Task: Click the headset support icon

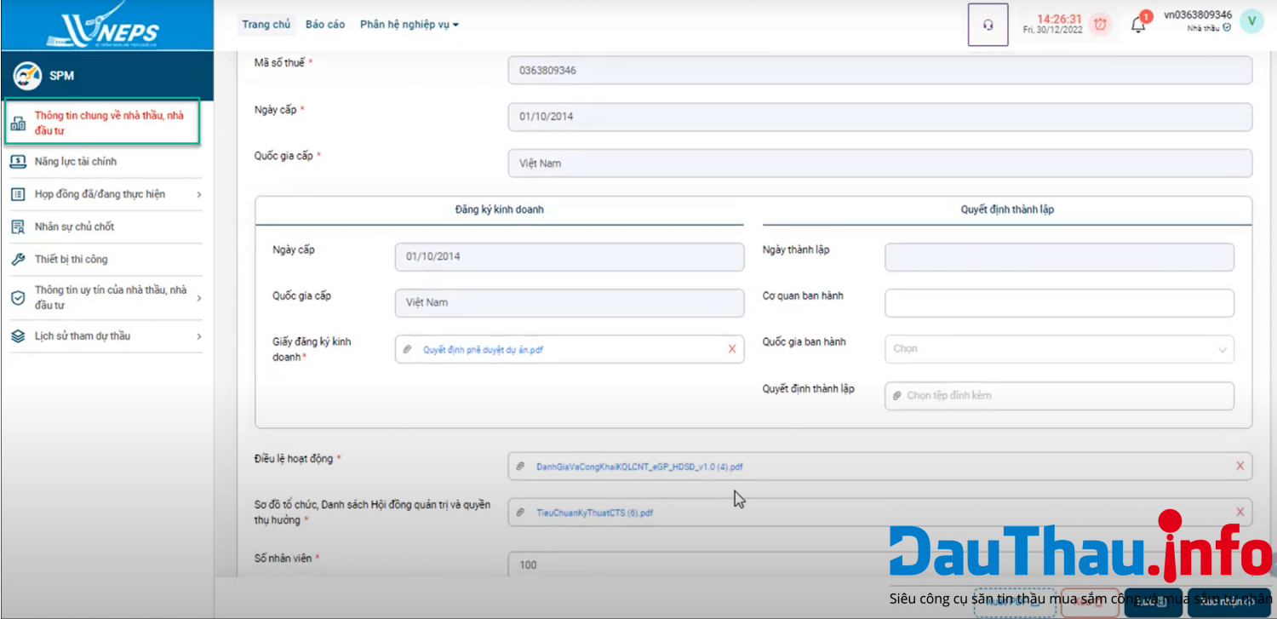Action: (988, 24)
